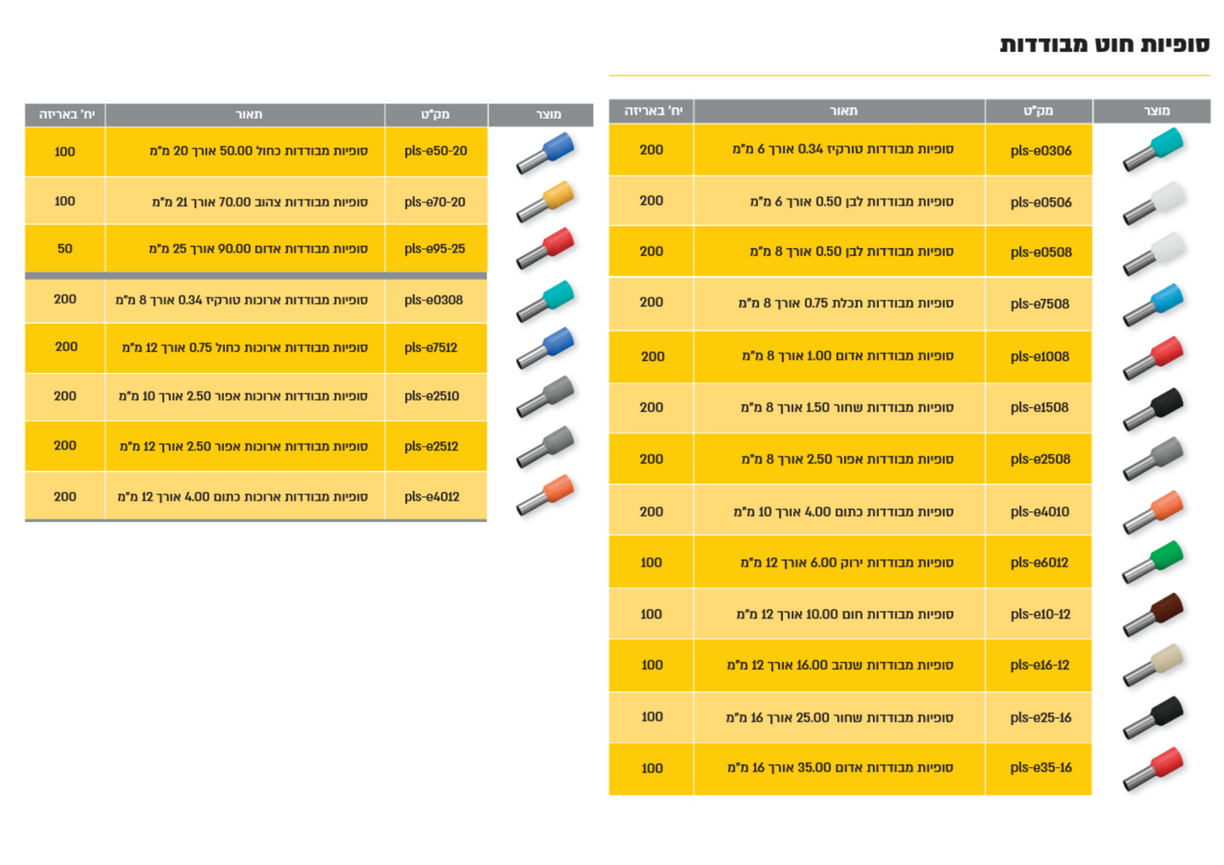This screenshot has width=1224, height=865.
Task: Select the part number pls-e35-16
Action: [1040, 768]
